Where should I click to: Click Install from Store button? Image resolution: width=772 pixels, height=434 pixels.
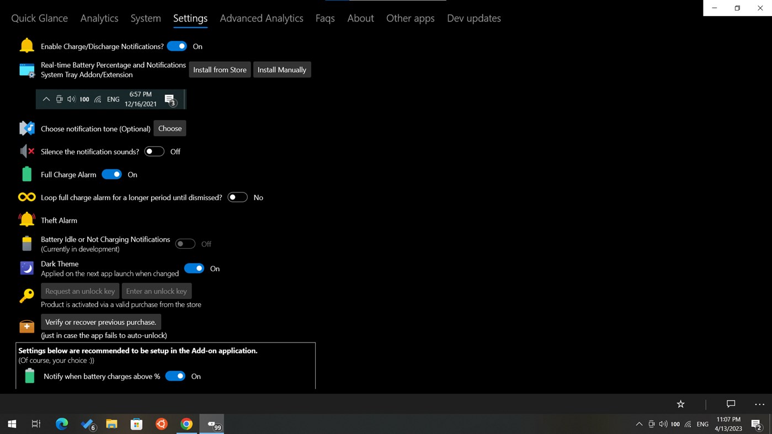click(x=220, y=69)
